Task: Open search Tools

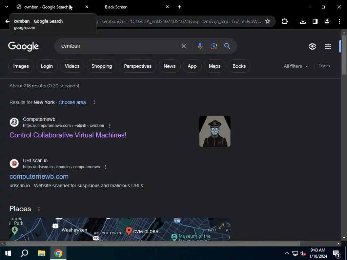Action: (324, 66)
